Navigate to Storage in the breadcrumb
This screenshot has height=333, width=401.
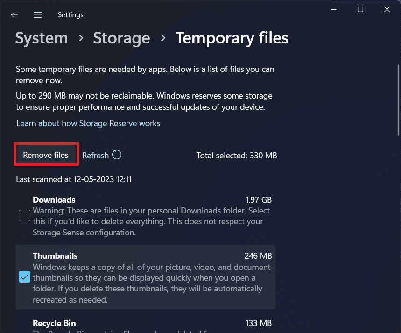coord(121,38)
